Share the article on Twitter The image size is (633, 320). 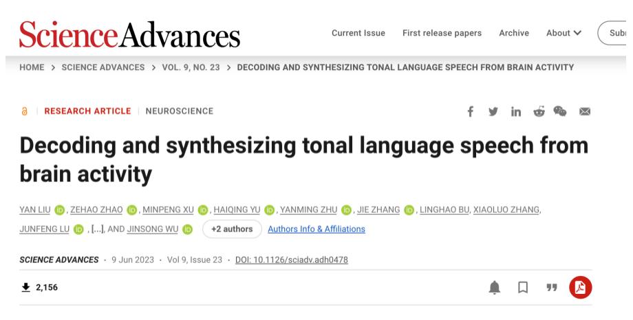pos(493,112)
